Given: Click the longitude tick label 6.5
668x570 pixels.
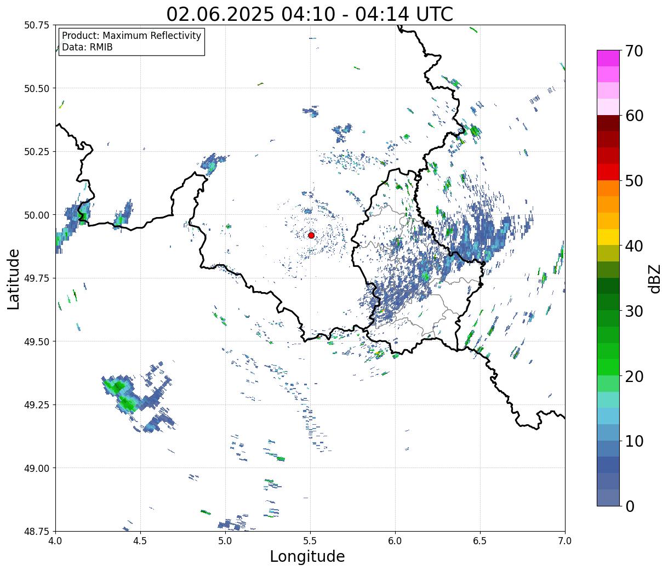Looking at the screenshot, I should 480,541.
